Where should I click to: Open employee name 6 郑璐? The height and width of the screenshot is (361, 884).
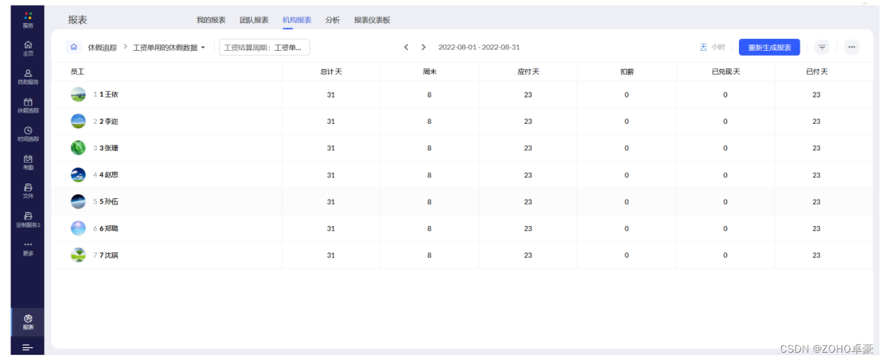point(109,228)
